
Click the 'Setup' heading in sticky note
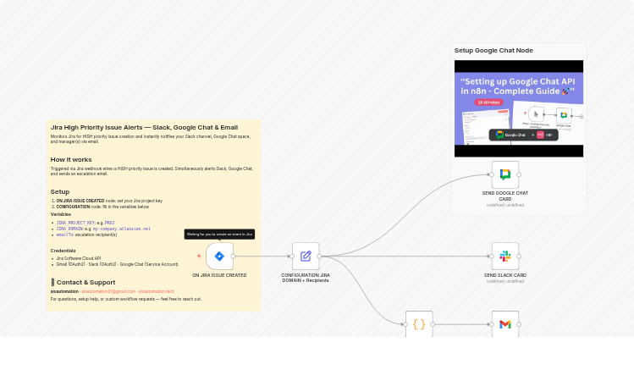[60, 191]
